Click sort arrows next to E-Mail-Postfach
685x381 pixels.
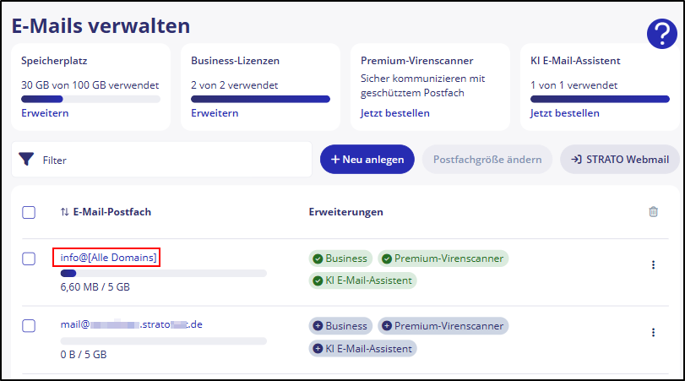[65, 212]
